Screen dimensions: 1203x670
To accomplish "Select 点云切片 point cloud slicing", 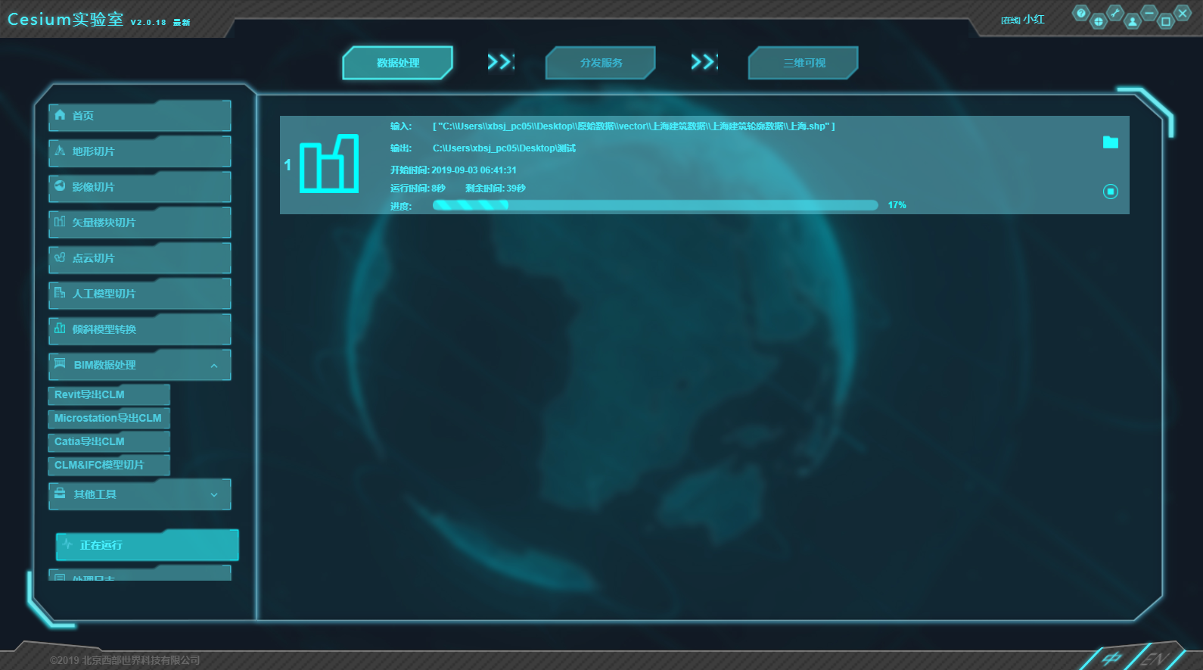I will (x=139, y=258).
